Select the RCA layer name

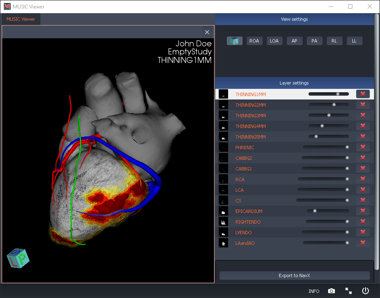point(240,180)
